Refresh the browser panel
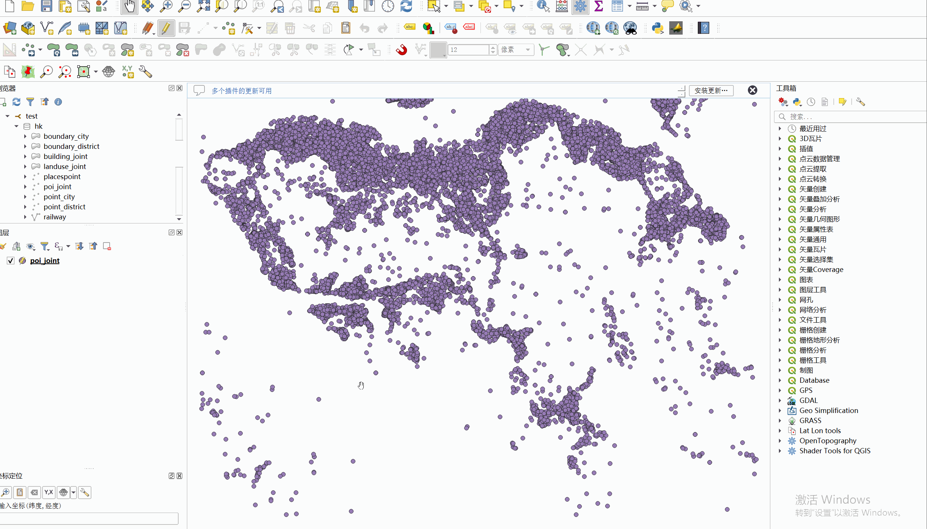 pyautogui.click(x=16, y=102)
